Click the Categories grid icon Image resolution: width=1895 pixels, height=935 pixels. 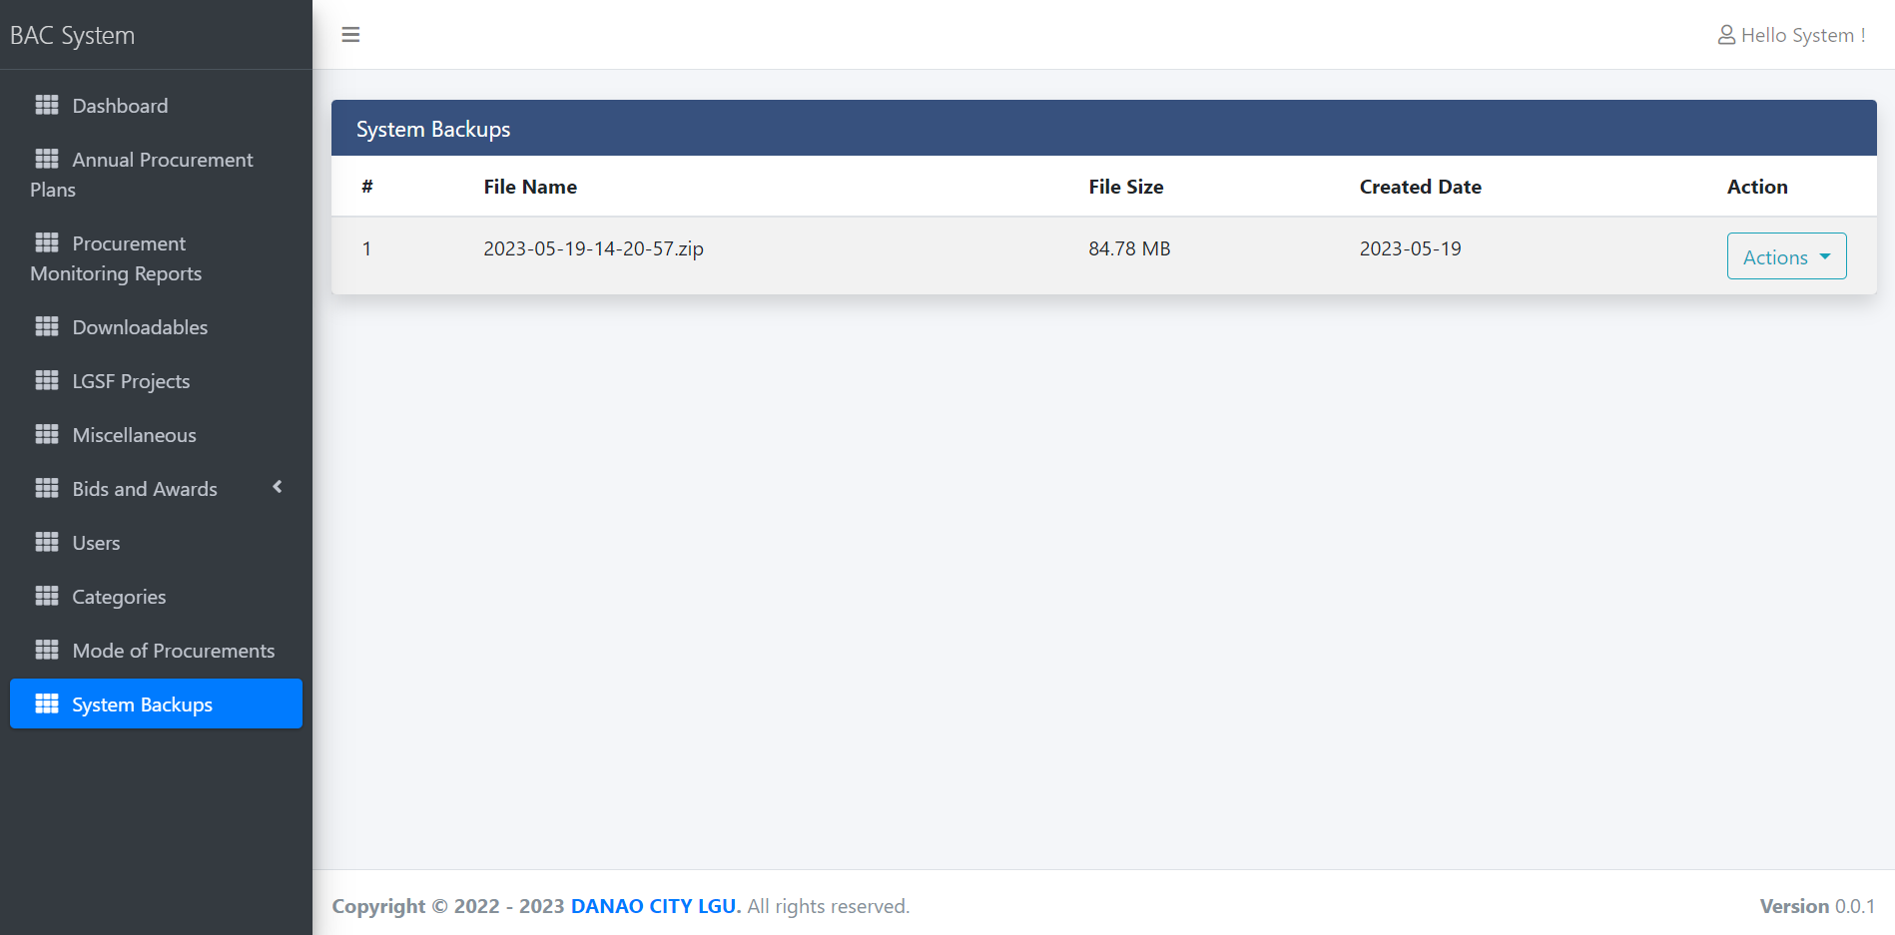(47, 596)
